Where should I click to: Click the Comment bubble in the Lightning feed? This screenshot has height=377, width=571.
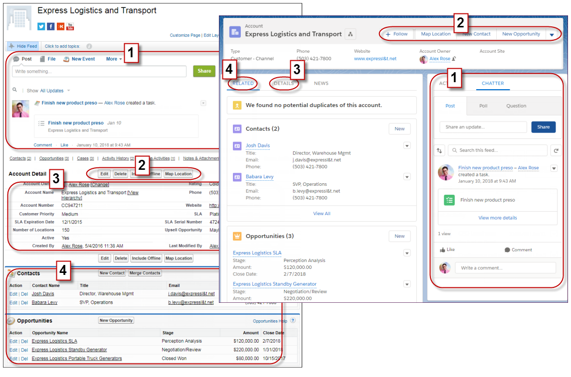click(507, 250)
